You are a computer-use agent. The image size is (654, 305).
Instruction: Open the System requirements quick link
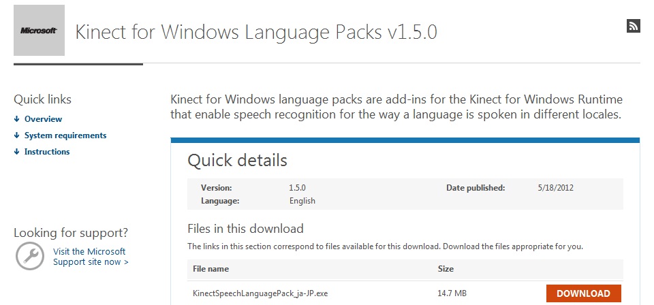pyautogui.click(x=65, y=135)
